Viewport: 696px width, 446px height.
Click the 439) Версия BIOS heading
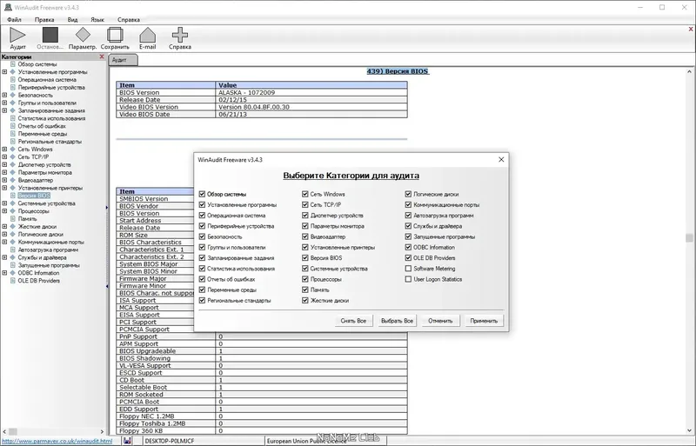[398, 71]
